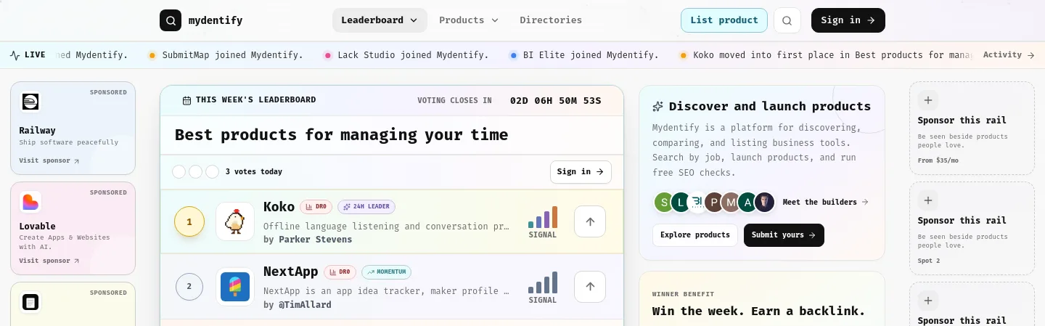The height and width of the screenshot is (326, 1045).
Task: Open search using the header magnifier icon
Action: tap(787, 20)
